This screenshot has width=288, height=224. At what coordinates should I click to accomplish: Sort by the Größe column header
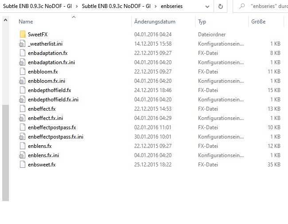[258, 22]
